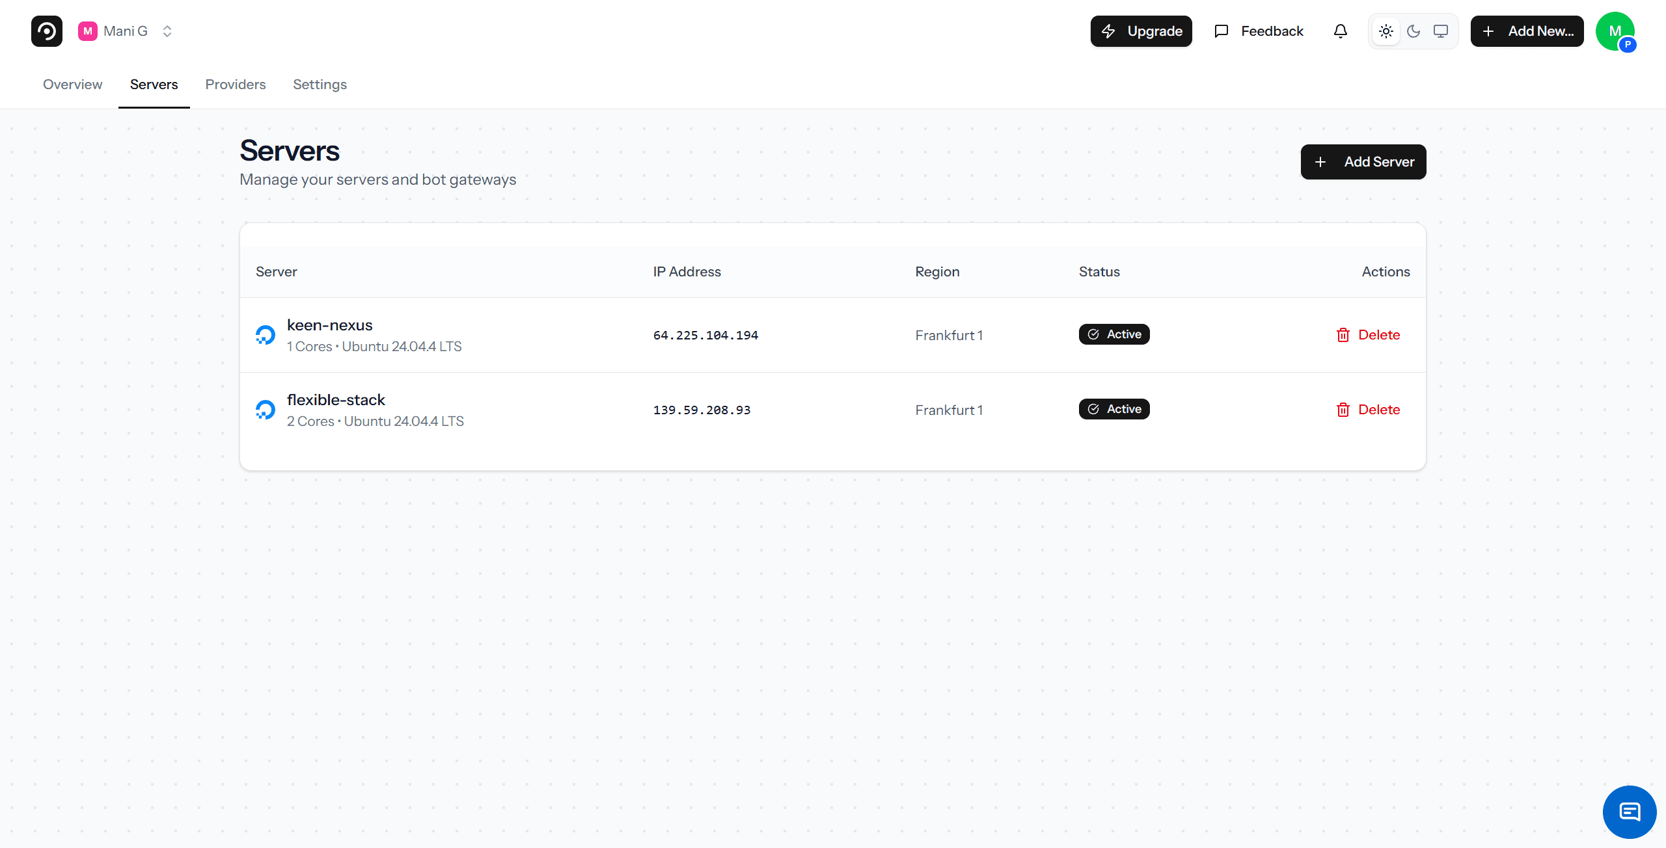Select the IP address of flexible-stack
Image resolution: width=1666 pixels, height=848 pixels.
(x=701, y=410)
